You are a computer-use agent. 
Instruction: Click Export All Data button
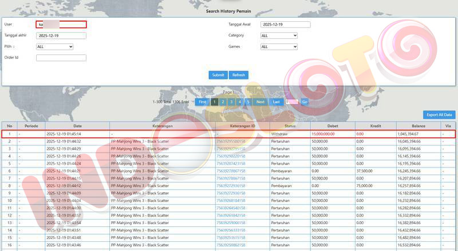[439, 115]
